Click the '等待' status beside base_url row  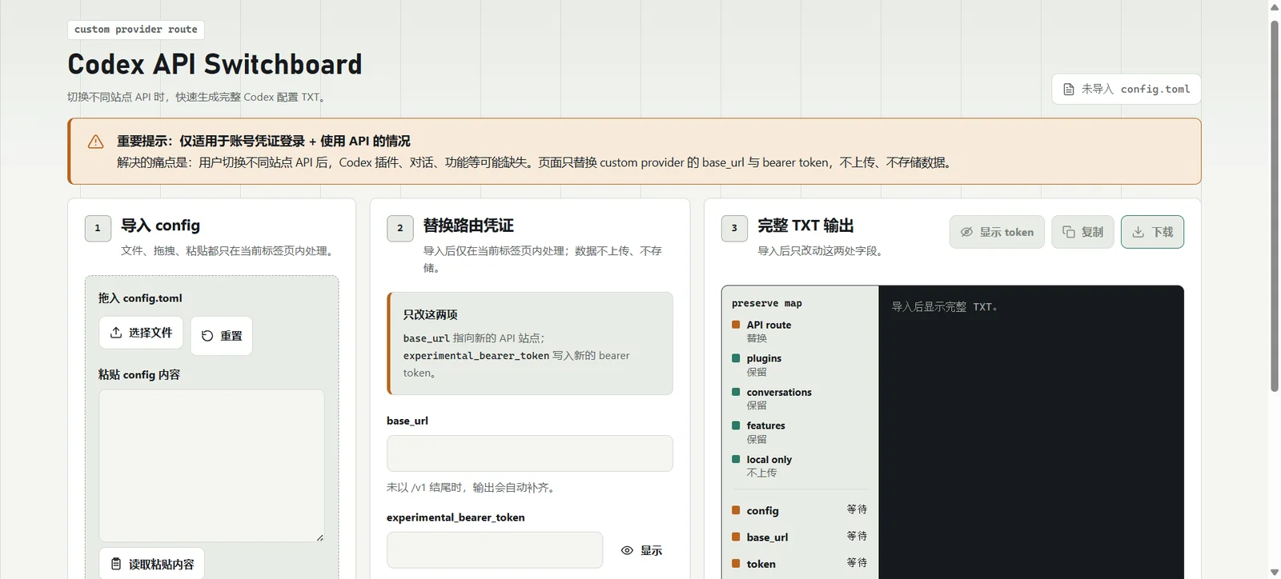tap(857, 536)
